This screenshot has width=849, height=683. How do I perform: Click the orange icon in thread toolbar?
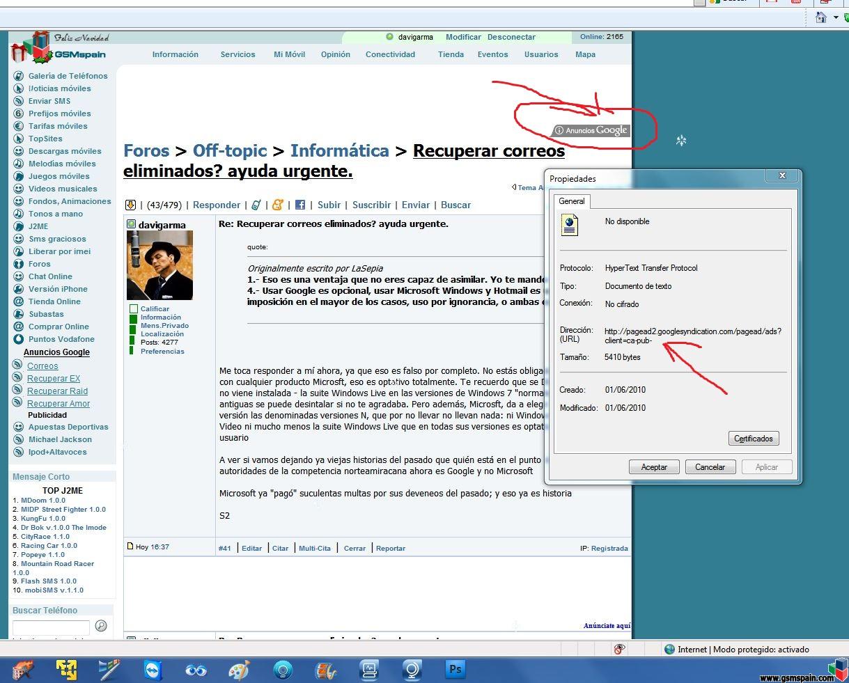pyautogui.click(x=278, y=205)
